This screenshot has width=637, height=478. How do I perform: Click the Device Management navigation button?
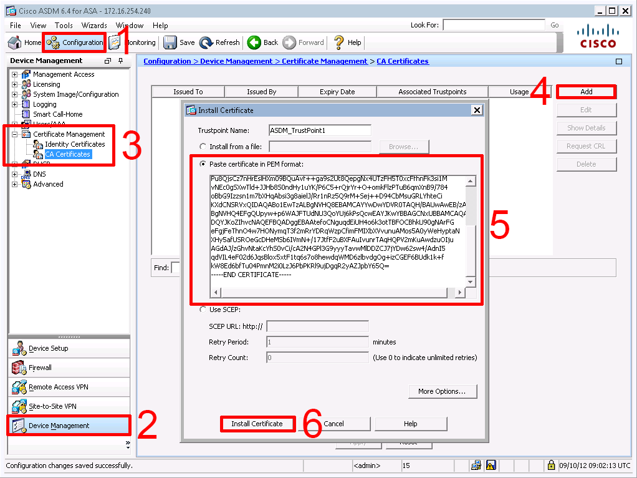click(x=69, y=426)
